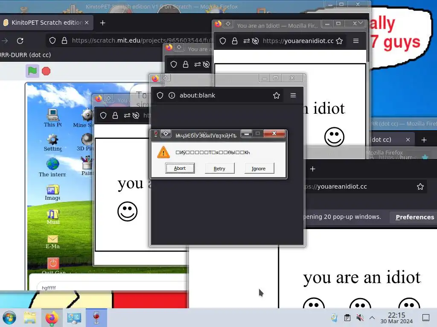This screenshot has height=327, width=437.
Task: Bookmark star beside lower youareanidiot.cc URL
Action: [420, 186]
